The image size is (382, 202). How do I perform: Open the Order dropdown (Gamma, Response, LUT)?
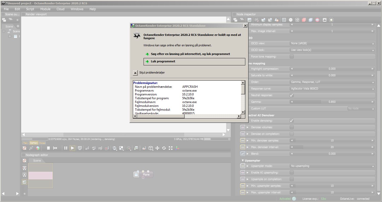(332, 82)
